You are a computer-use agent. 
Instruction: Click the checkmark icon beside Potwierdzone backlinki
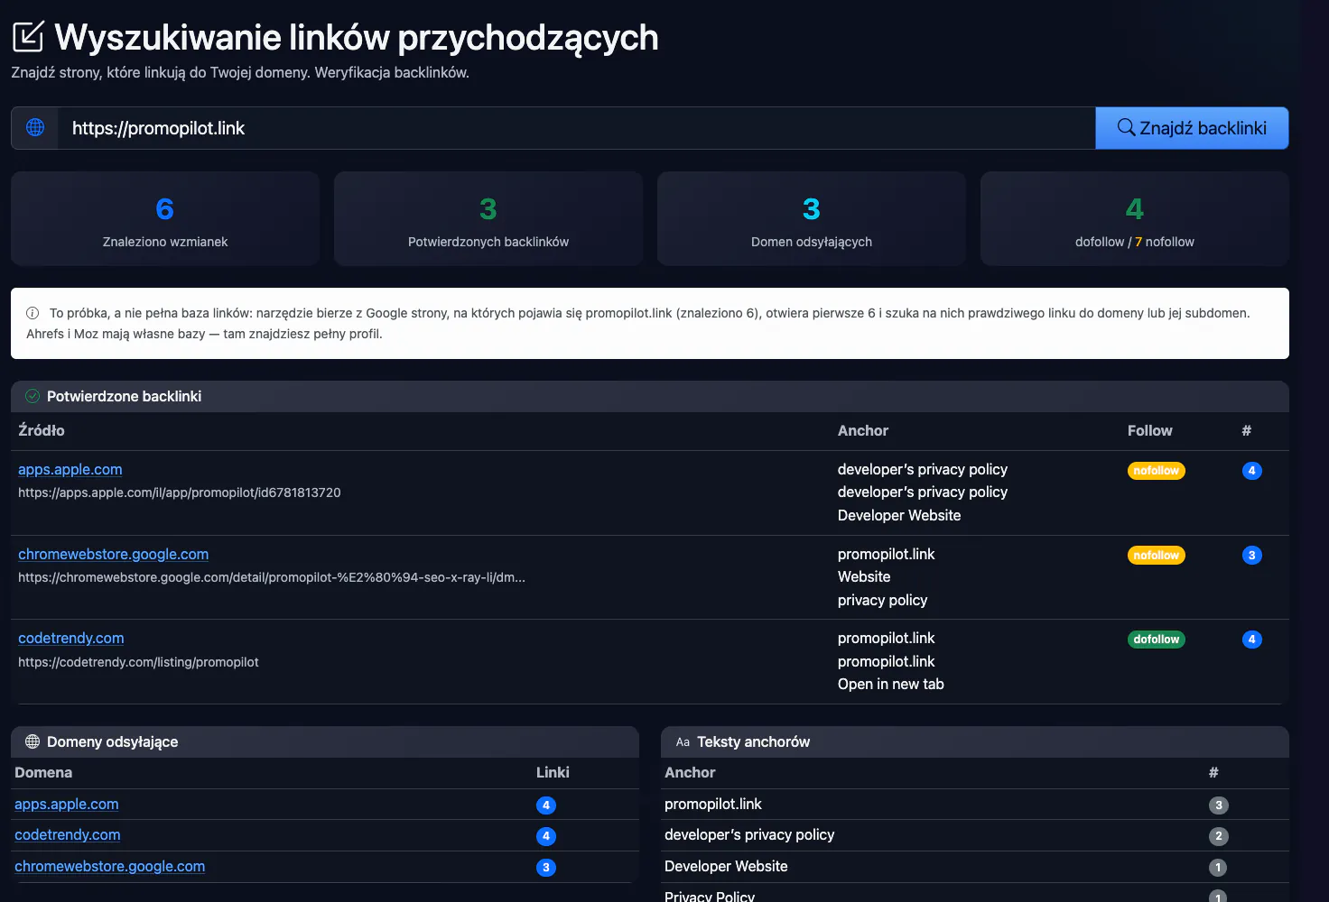(x=33, y=396)
